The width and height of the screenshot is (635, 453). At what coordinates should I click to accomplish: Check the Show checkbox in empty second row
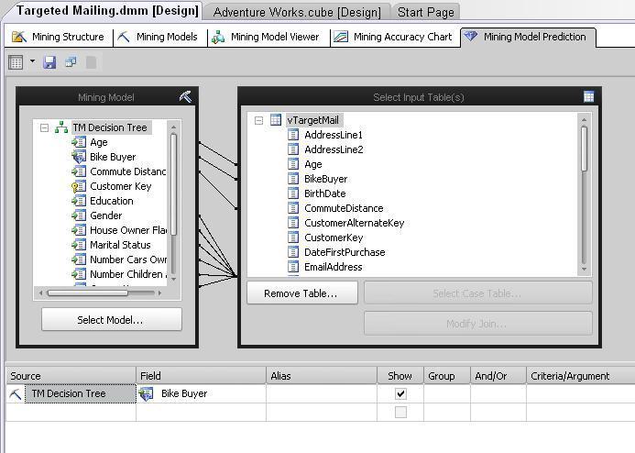(x=400, y=412)
